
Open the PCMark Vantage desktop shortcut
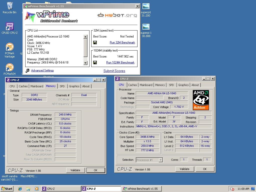tap(9, 50)
